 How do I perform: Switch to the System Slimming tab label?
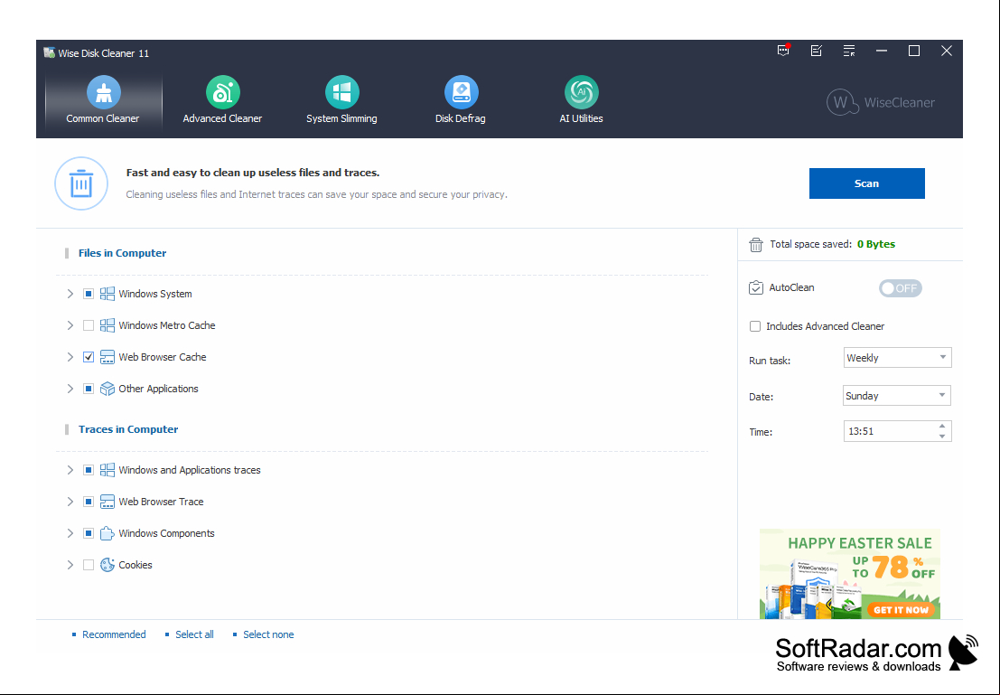point(341,118)
